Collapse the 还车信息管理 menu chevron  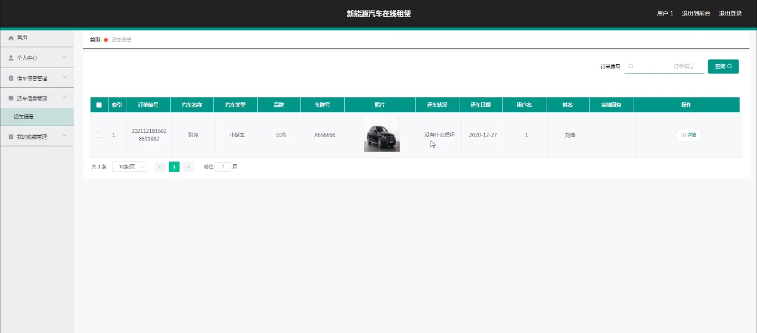(64, 98)
